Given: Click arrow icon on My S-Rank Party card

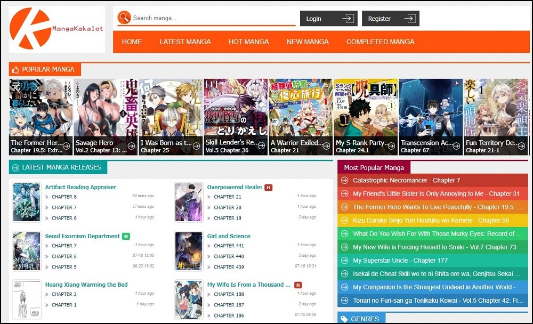Looking at the screenshot, I should 392,146.
